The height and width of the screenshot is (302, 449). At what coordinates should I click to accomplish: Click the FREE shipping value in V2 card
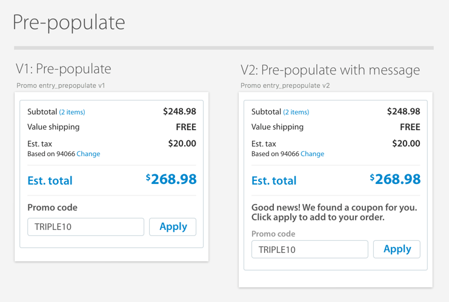pyautogui.click(x=410, y=127)
